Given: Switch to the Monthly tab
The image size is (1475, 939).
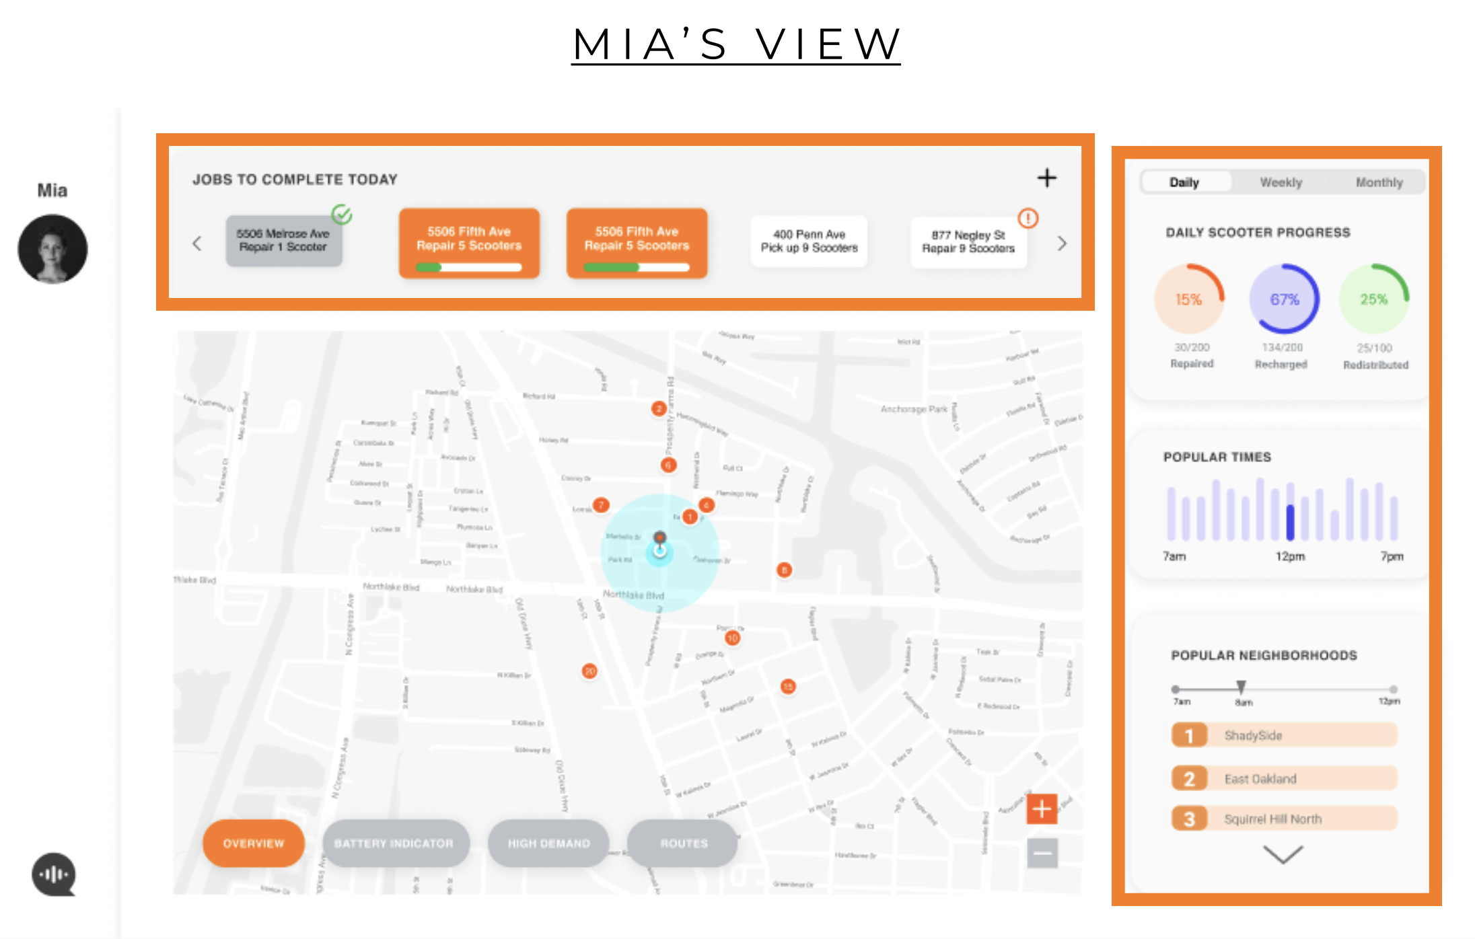Looking at the screenshot, I should coord(1379,182).
